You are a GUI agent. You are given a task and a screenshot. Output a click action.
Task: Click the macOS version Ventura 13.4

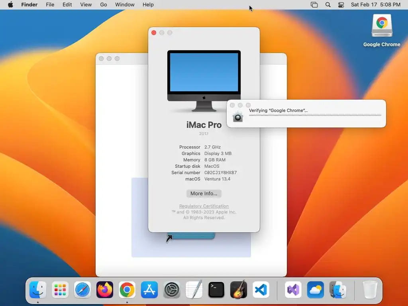pyautogui.click(x=217, y=179)
